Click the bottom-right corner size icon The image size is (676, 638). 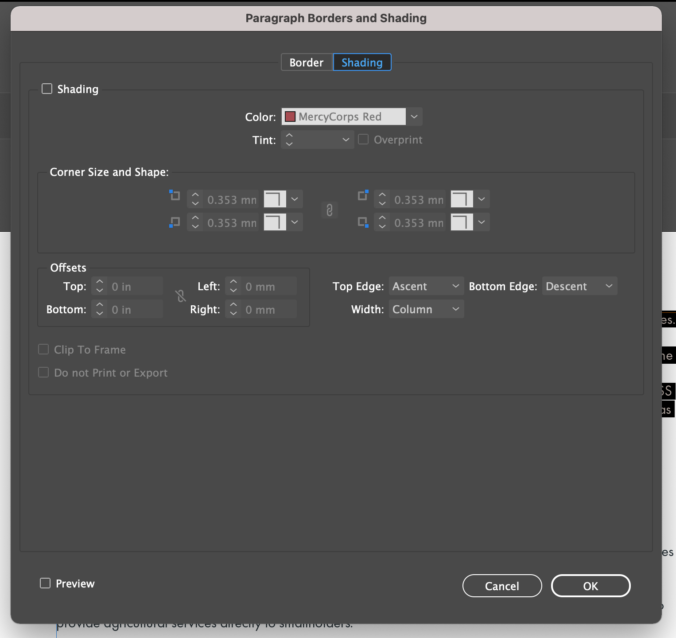point(363,222)
